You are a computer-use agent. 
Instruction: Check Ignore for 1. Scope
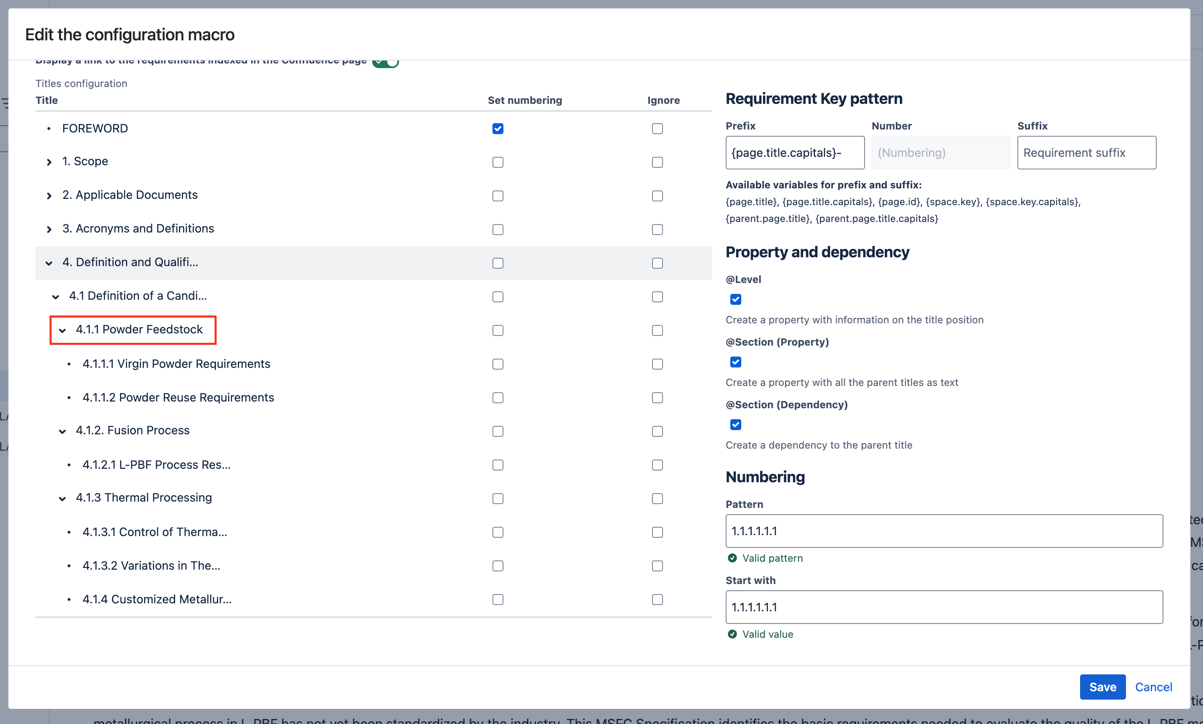pos(657,162)
